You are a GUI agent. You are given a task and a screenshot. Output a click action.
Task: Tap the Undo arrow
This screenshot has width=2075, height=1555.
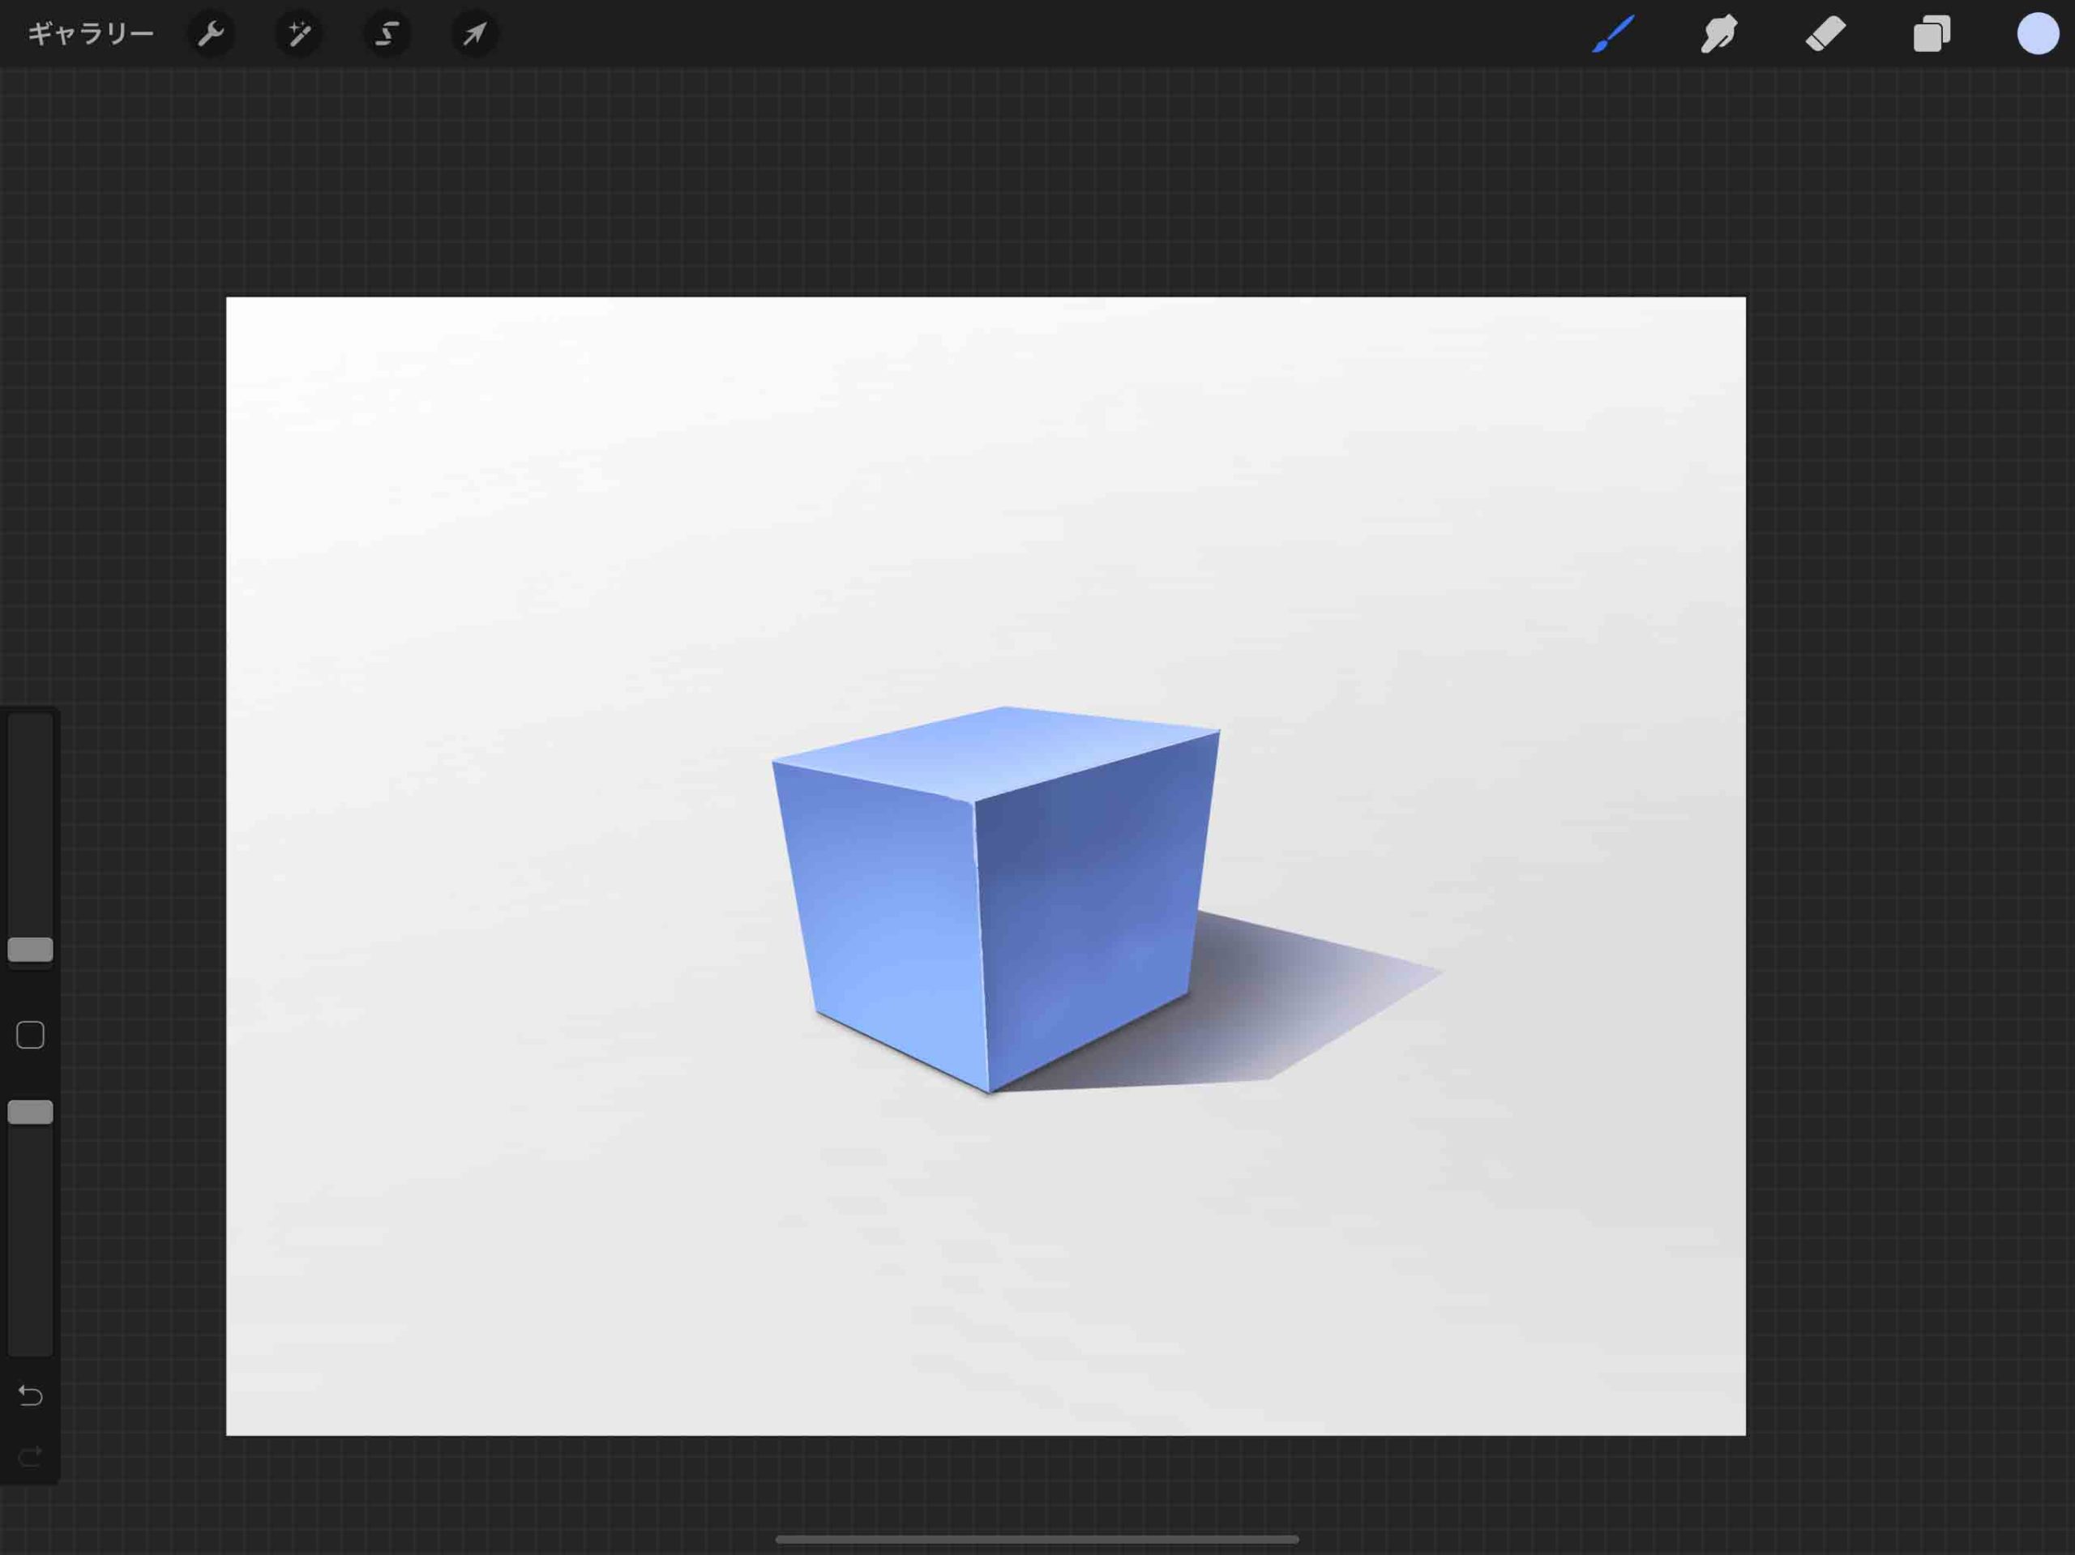tap(31, 1396)
